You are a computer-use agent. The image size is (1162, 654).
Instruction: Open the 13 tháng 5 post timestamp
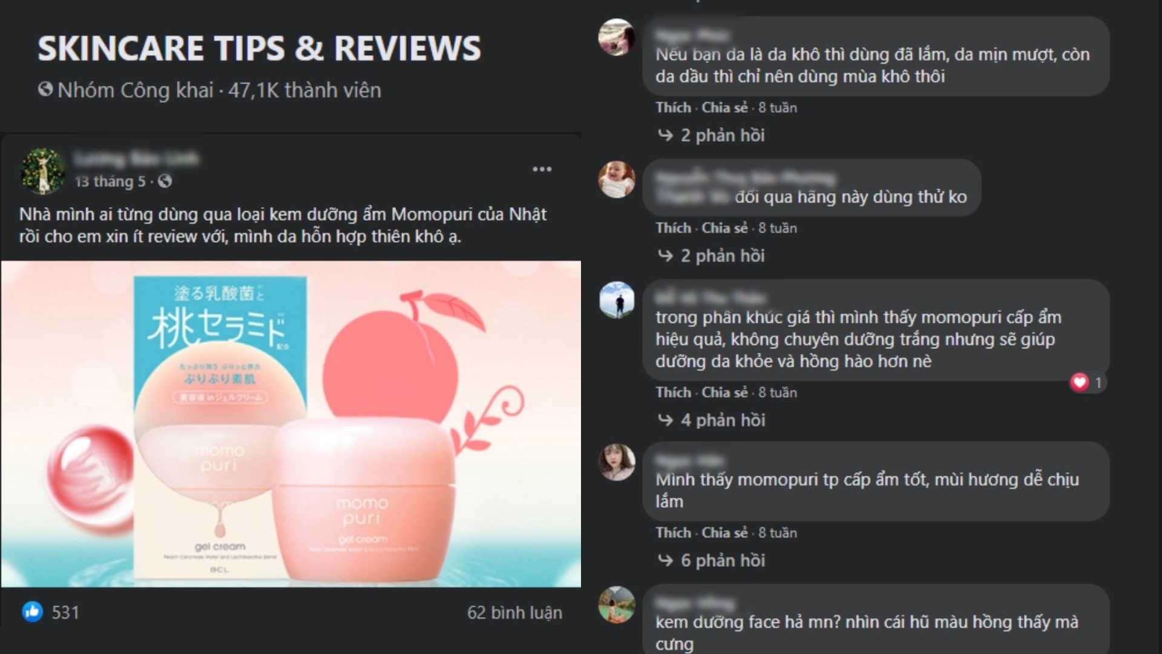[110, 181]
